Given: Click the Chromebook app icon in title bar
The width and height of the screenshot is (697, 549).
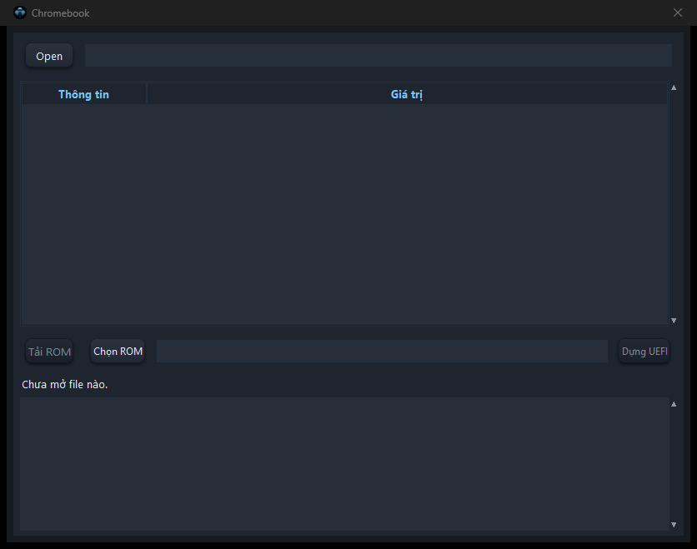Looking at the screenshot, I should [19, 12].
